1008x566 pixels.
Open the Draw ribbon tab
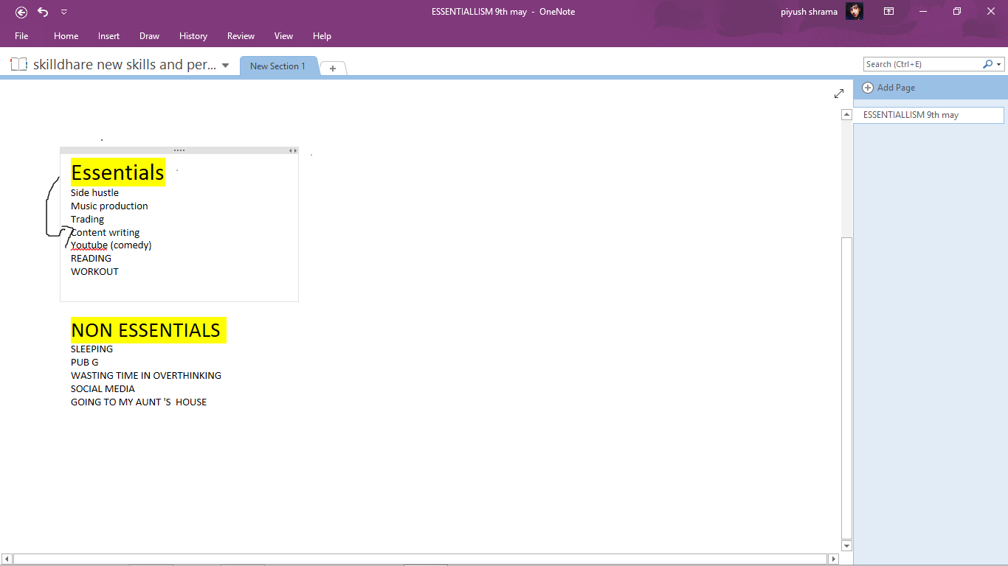[149, 36]
